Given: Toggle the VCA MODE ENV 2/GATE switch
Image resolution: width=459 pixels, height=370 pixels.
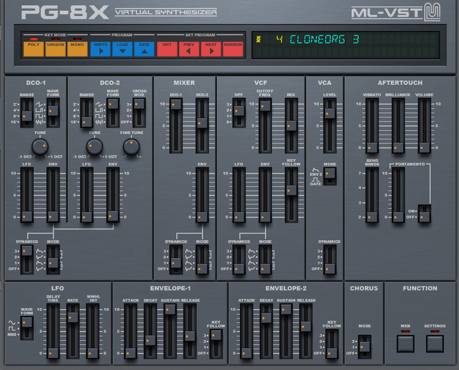Looking at the screenshot, I should coord(330,173).
